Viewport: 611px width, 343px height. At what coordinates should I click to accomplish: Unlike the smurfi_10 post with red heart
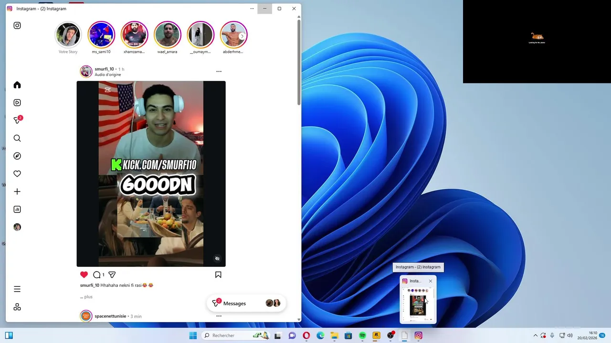[x=84, y=274]
